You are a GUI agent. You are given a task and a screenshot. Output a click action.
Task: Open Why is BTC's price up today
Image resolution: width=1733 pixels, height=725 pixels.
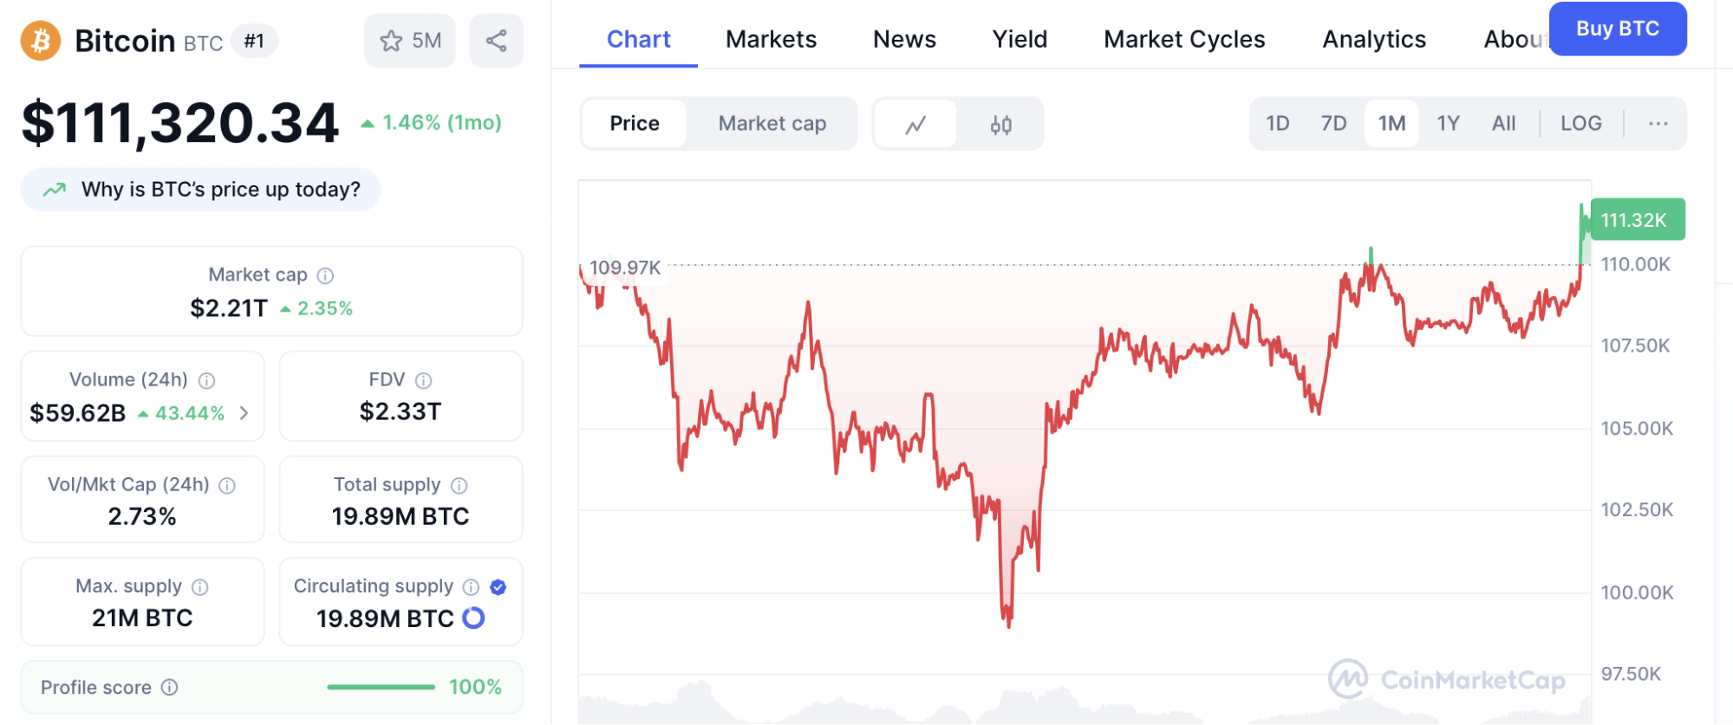[200, 189]
